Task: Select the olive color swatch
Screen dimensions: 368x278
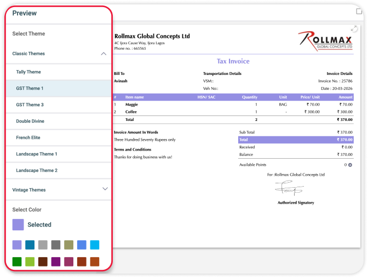Action: click(68, 245)
